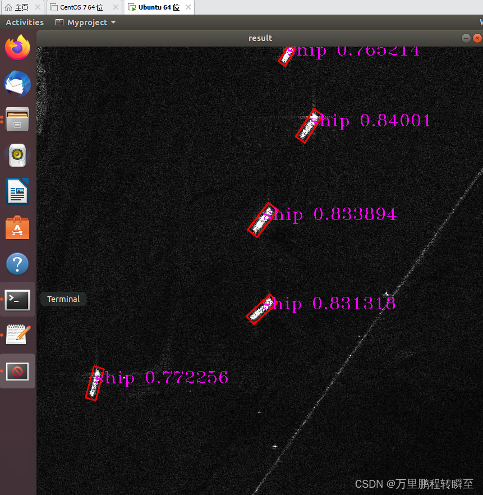Open Firefox from the dock
Viewport: 483px width, 495px height.
17,47
